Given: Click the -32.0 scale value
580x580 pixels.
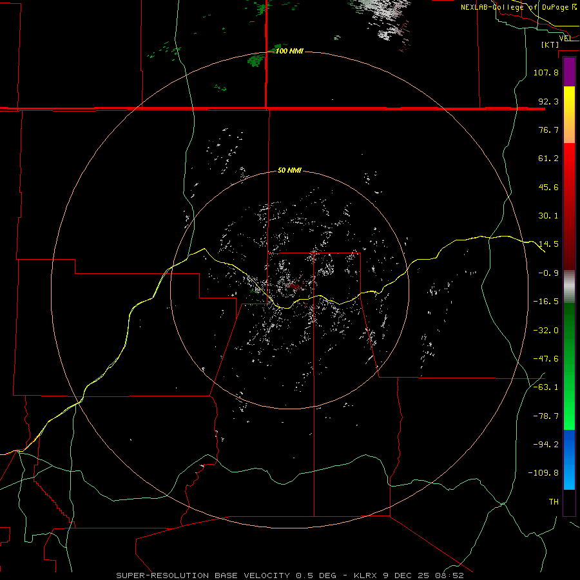Looking at the screenshot, I should (x=546, y=331).
